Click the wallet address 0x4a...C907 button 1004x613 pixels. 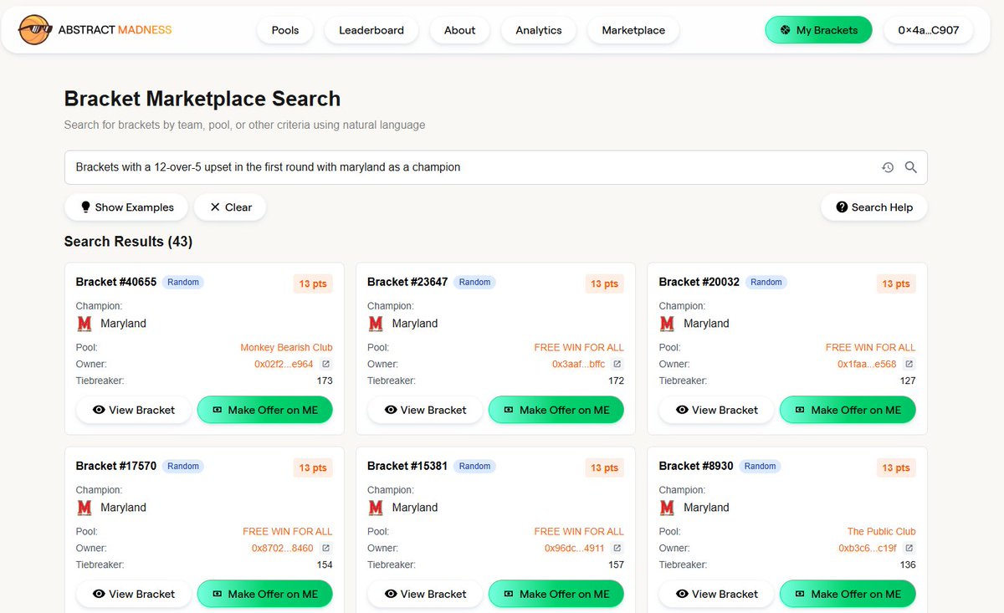(x=929, y=30)
